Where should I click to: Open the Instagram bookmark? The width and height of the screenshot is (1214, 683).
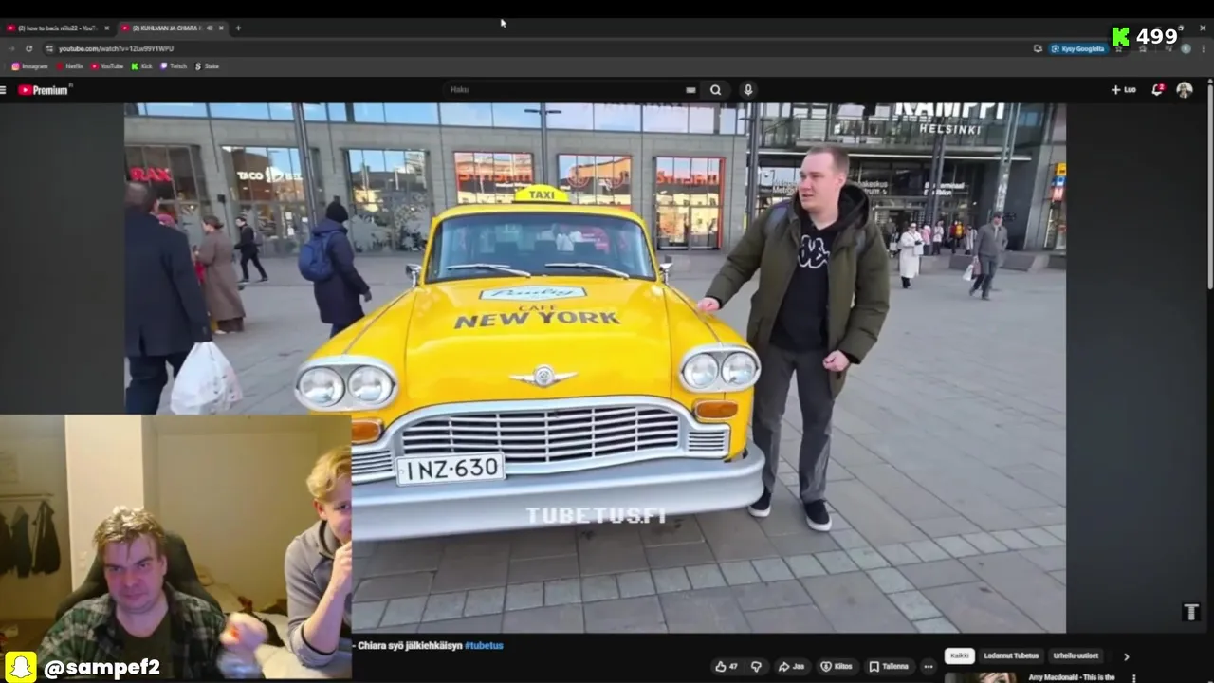click(x=29, y=66)
